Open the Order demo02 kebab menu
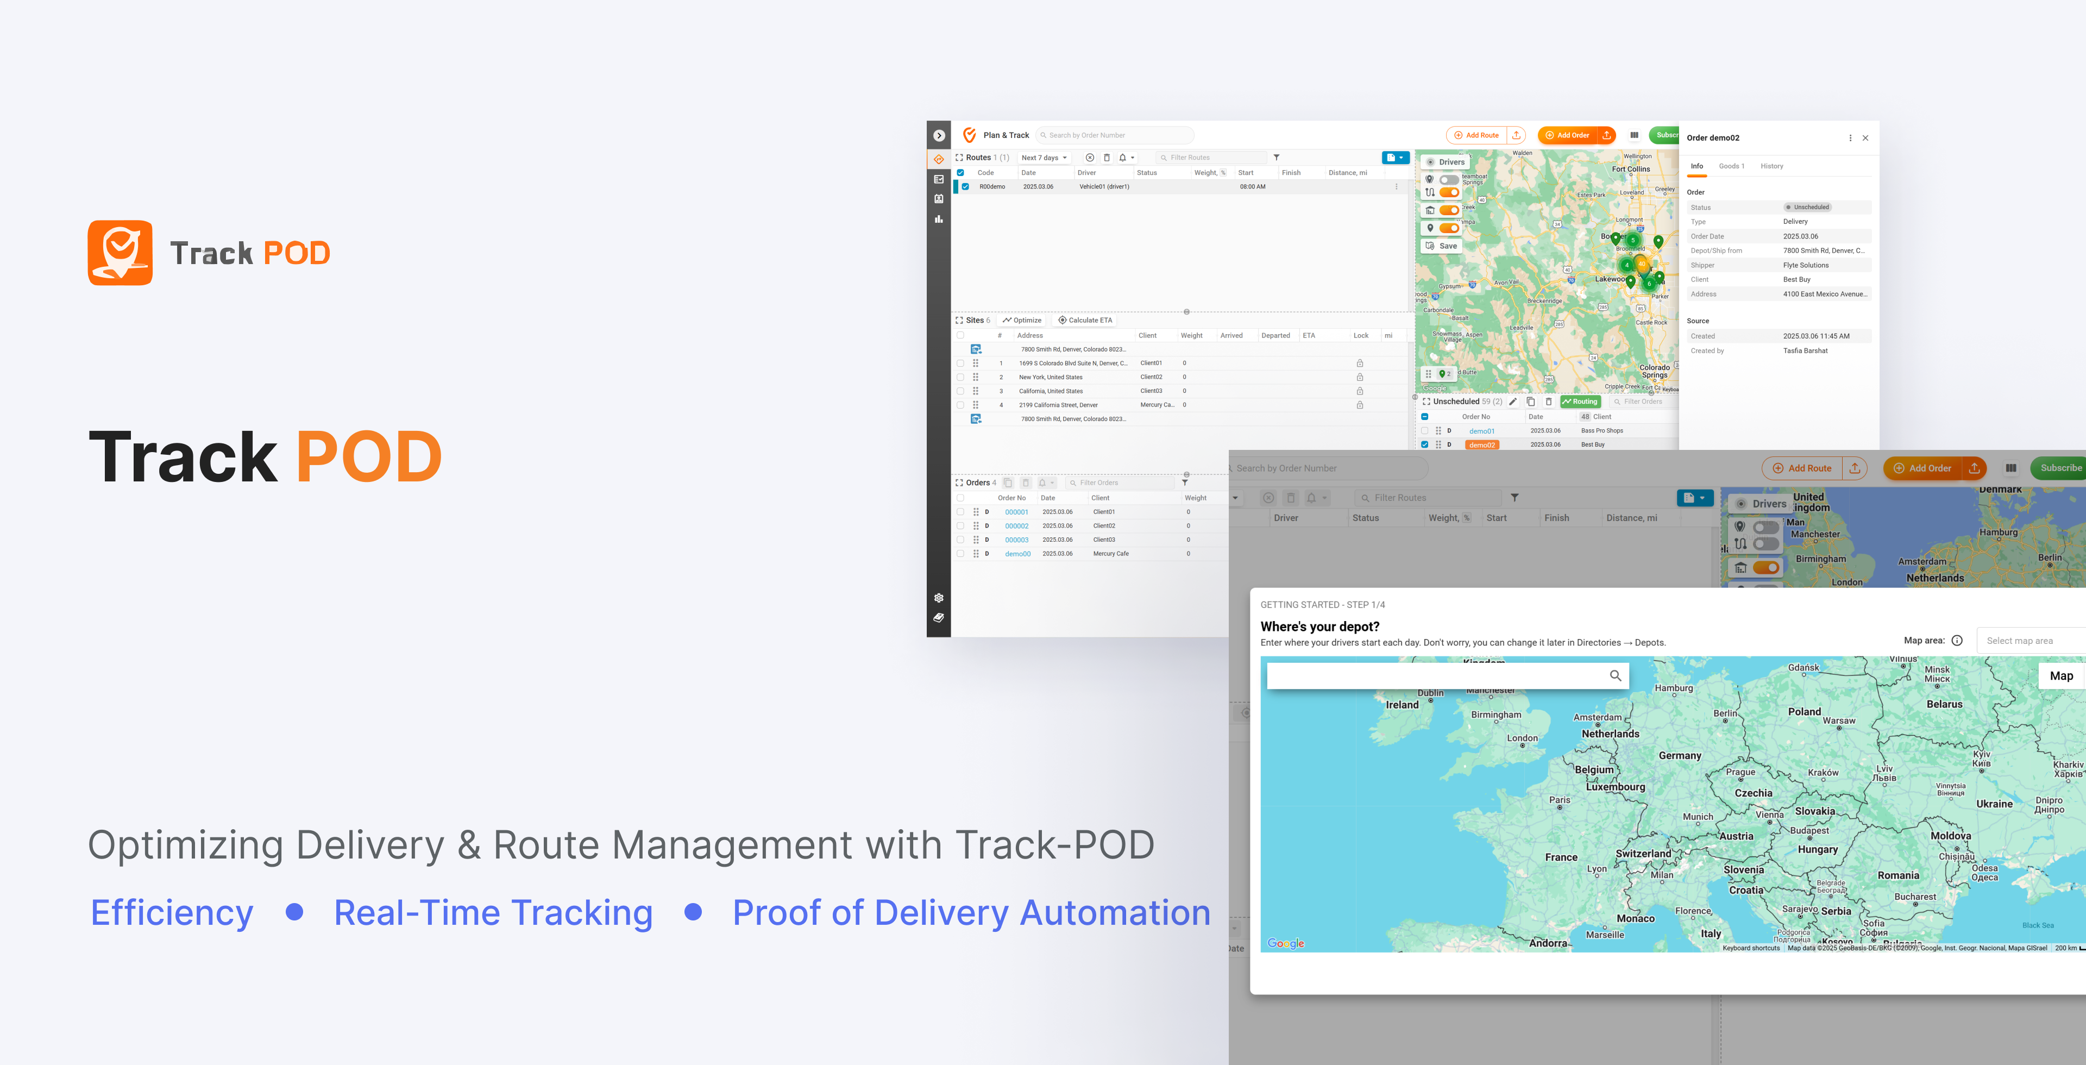Viewport: 2086px width, 1065px height. point(1850,137)
